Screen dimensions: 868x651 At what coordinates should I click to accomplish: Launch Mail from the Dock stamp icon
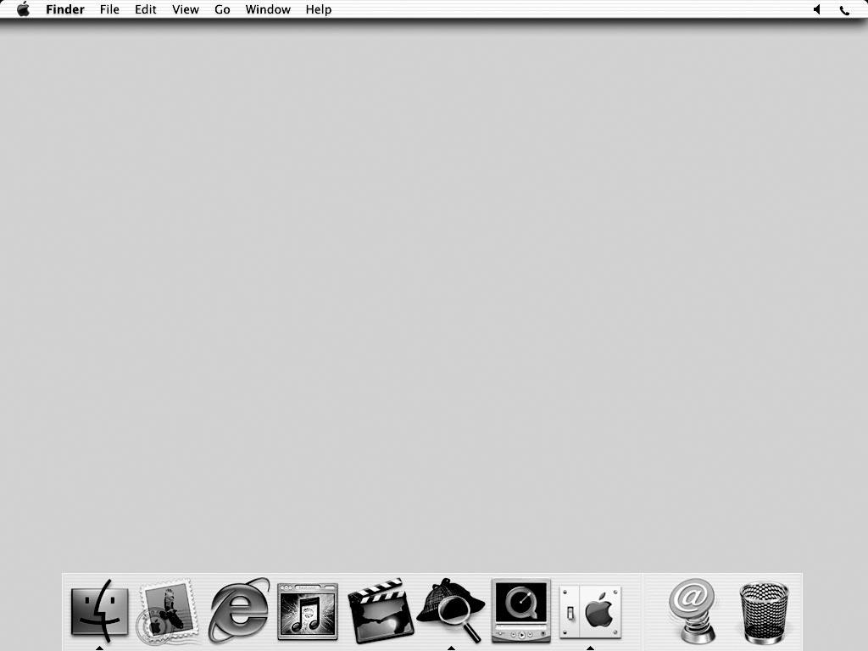[168, 612]
